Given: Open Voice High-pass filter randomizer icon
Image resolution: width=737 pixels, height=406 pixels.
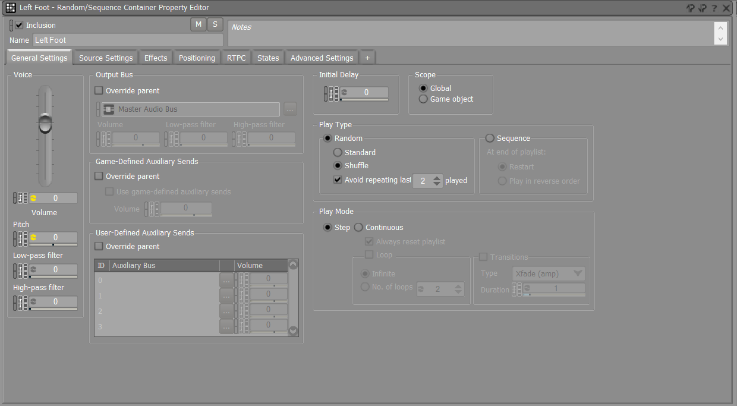Looking at the screenshot, I should (x=33, y=301).
